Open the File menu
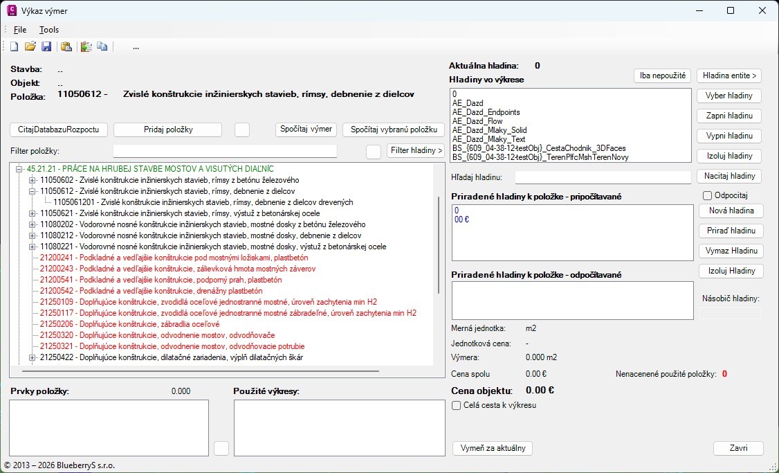Viewport: 779px width, 473px height. (x=20, y=30)
